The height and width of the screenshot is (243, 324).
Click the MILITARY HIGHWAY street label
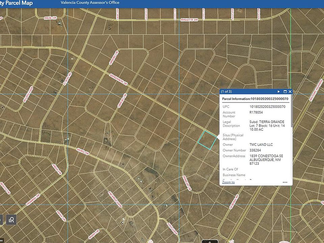tap(316, 90)
